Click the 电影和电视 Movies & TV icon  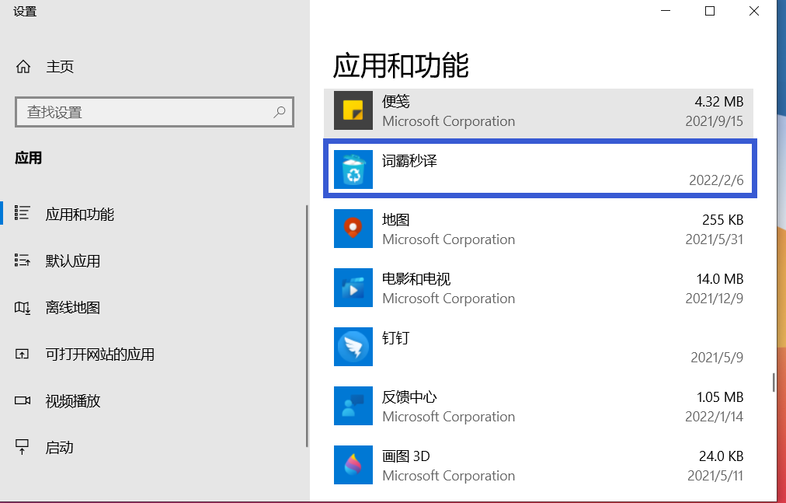pyautogui.click(x=353, y=288)
